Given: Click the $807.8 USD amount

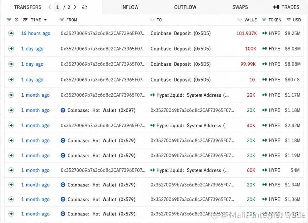Looking at the screenshot, I should pos(292,80).
